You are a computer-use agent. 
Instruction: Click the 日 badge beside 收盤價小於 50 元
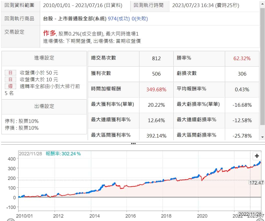point(10,73)
